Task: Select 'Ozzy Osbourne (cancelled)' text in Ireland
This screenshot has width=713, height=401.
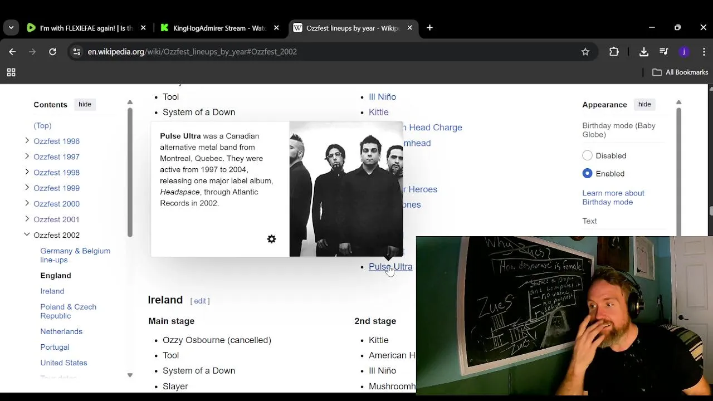Action: (217, 340)
